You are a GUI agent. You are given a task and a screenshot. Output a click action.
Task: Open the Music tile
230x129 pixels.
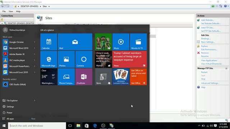[121, 42]
